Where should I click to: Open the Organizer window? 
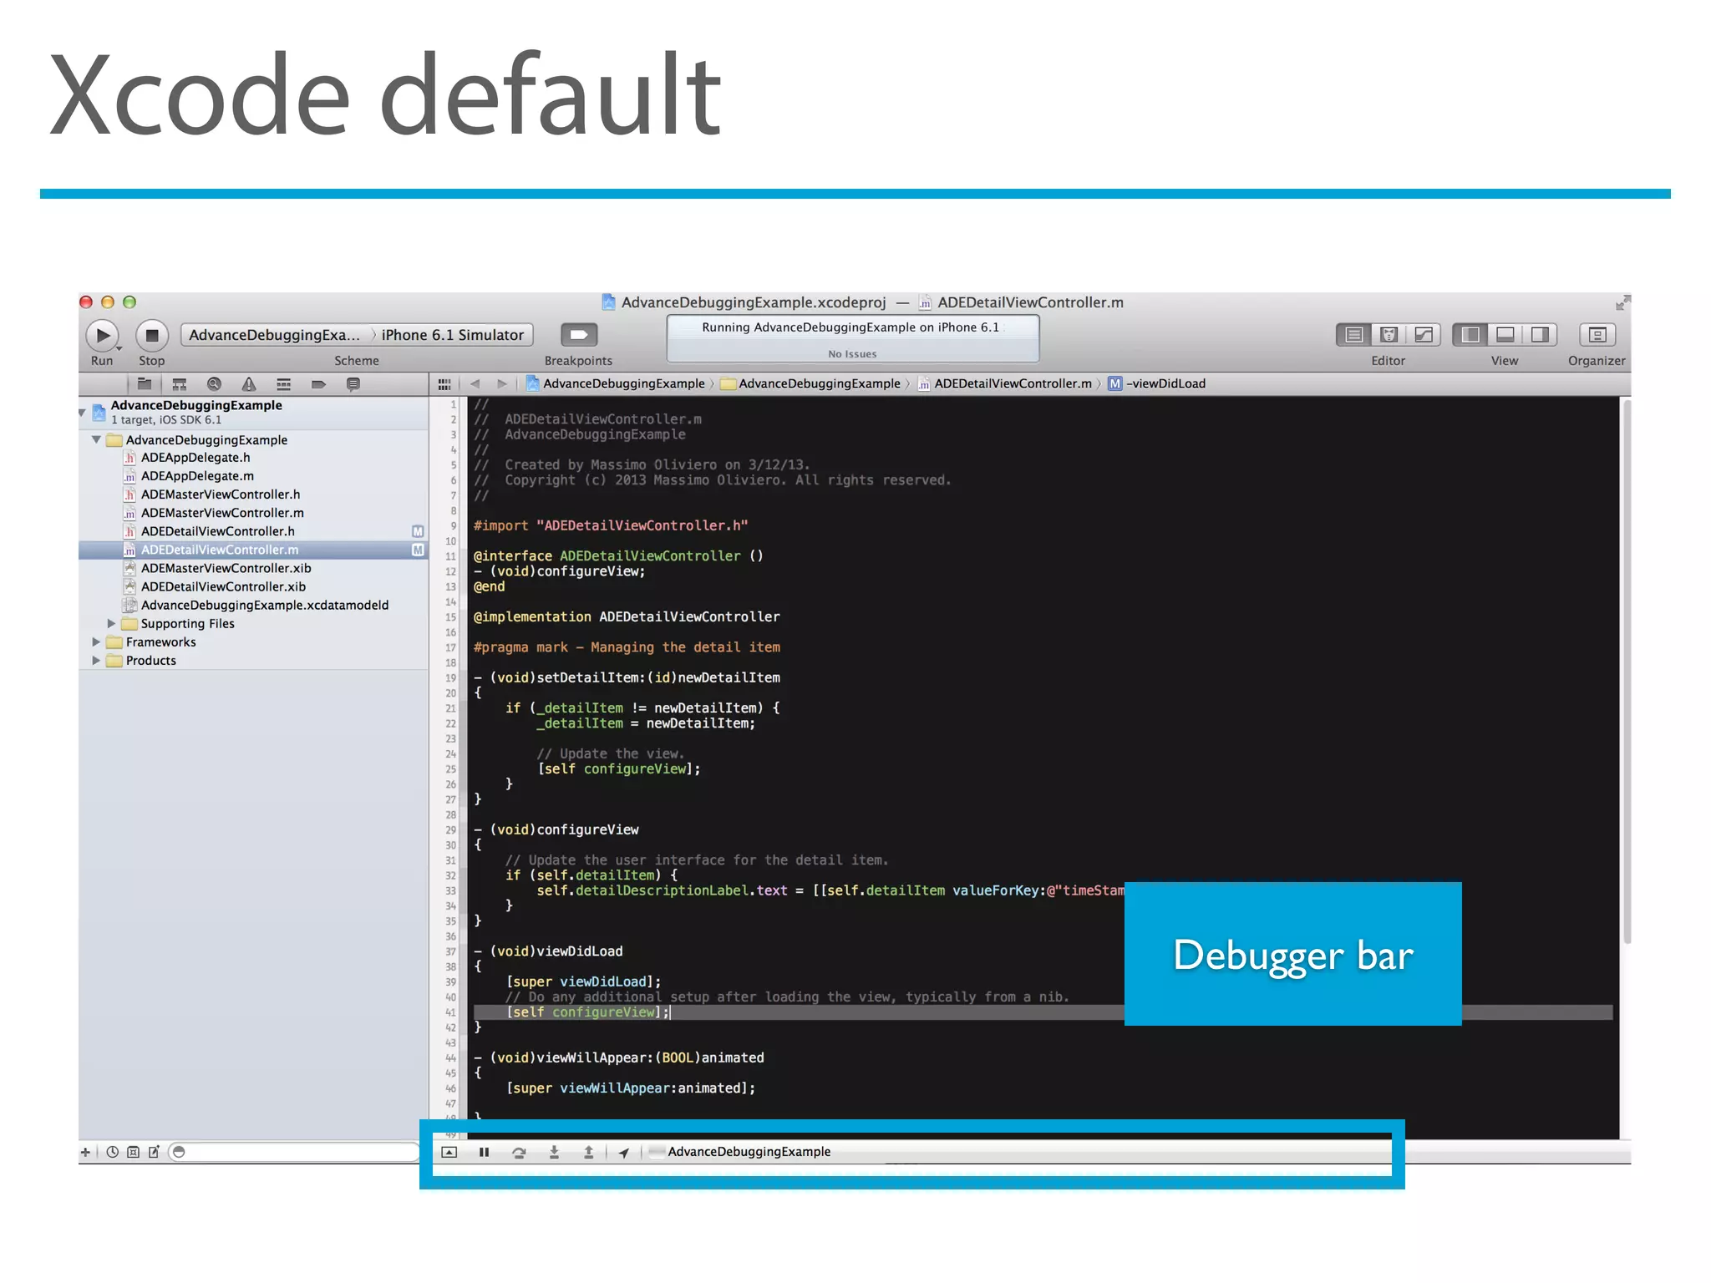pos(1597,335)
